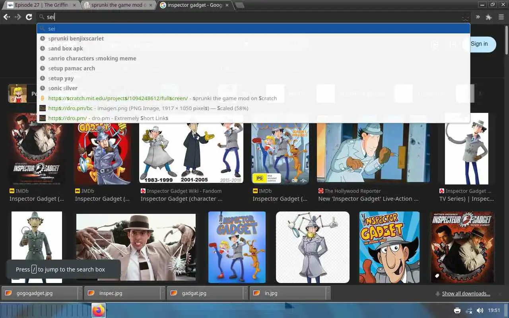Expand options arrow for in.jpg download

click(328, 293)
